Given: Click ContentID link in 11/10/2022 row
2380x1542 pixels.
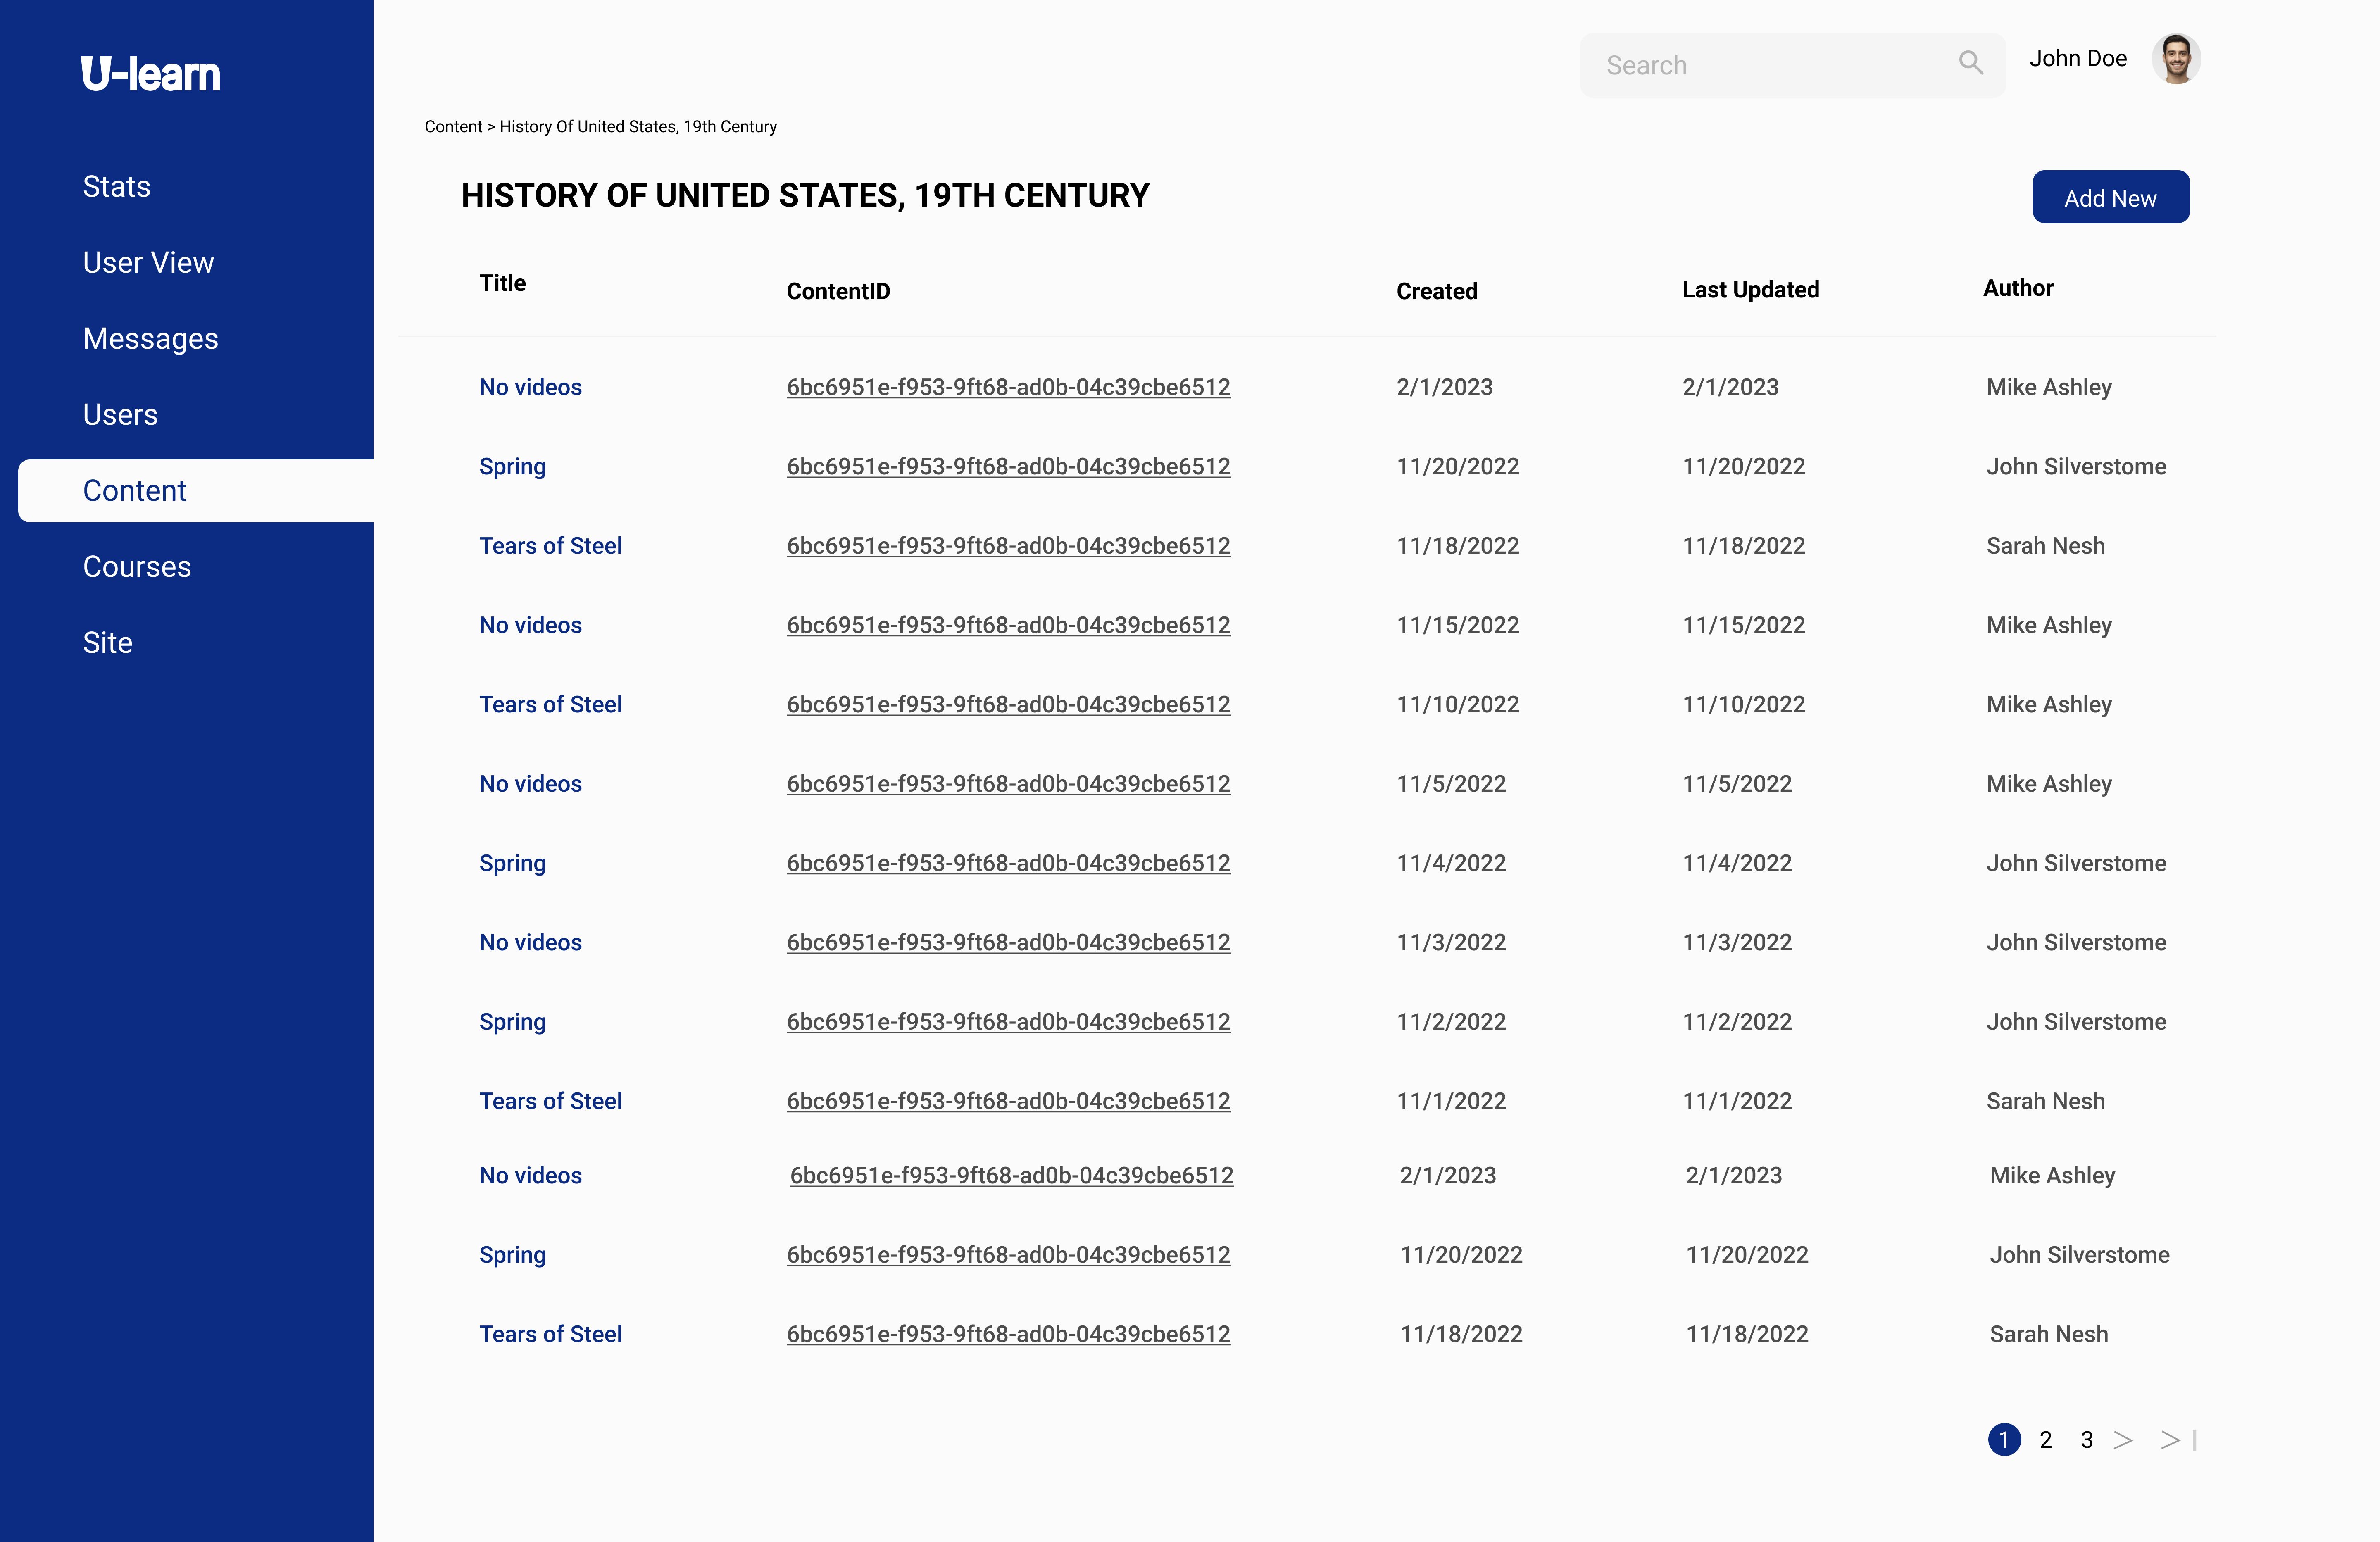Looking at the screenshot, I should coord(1008,705).
